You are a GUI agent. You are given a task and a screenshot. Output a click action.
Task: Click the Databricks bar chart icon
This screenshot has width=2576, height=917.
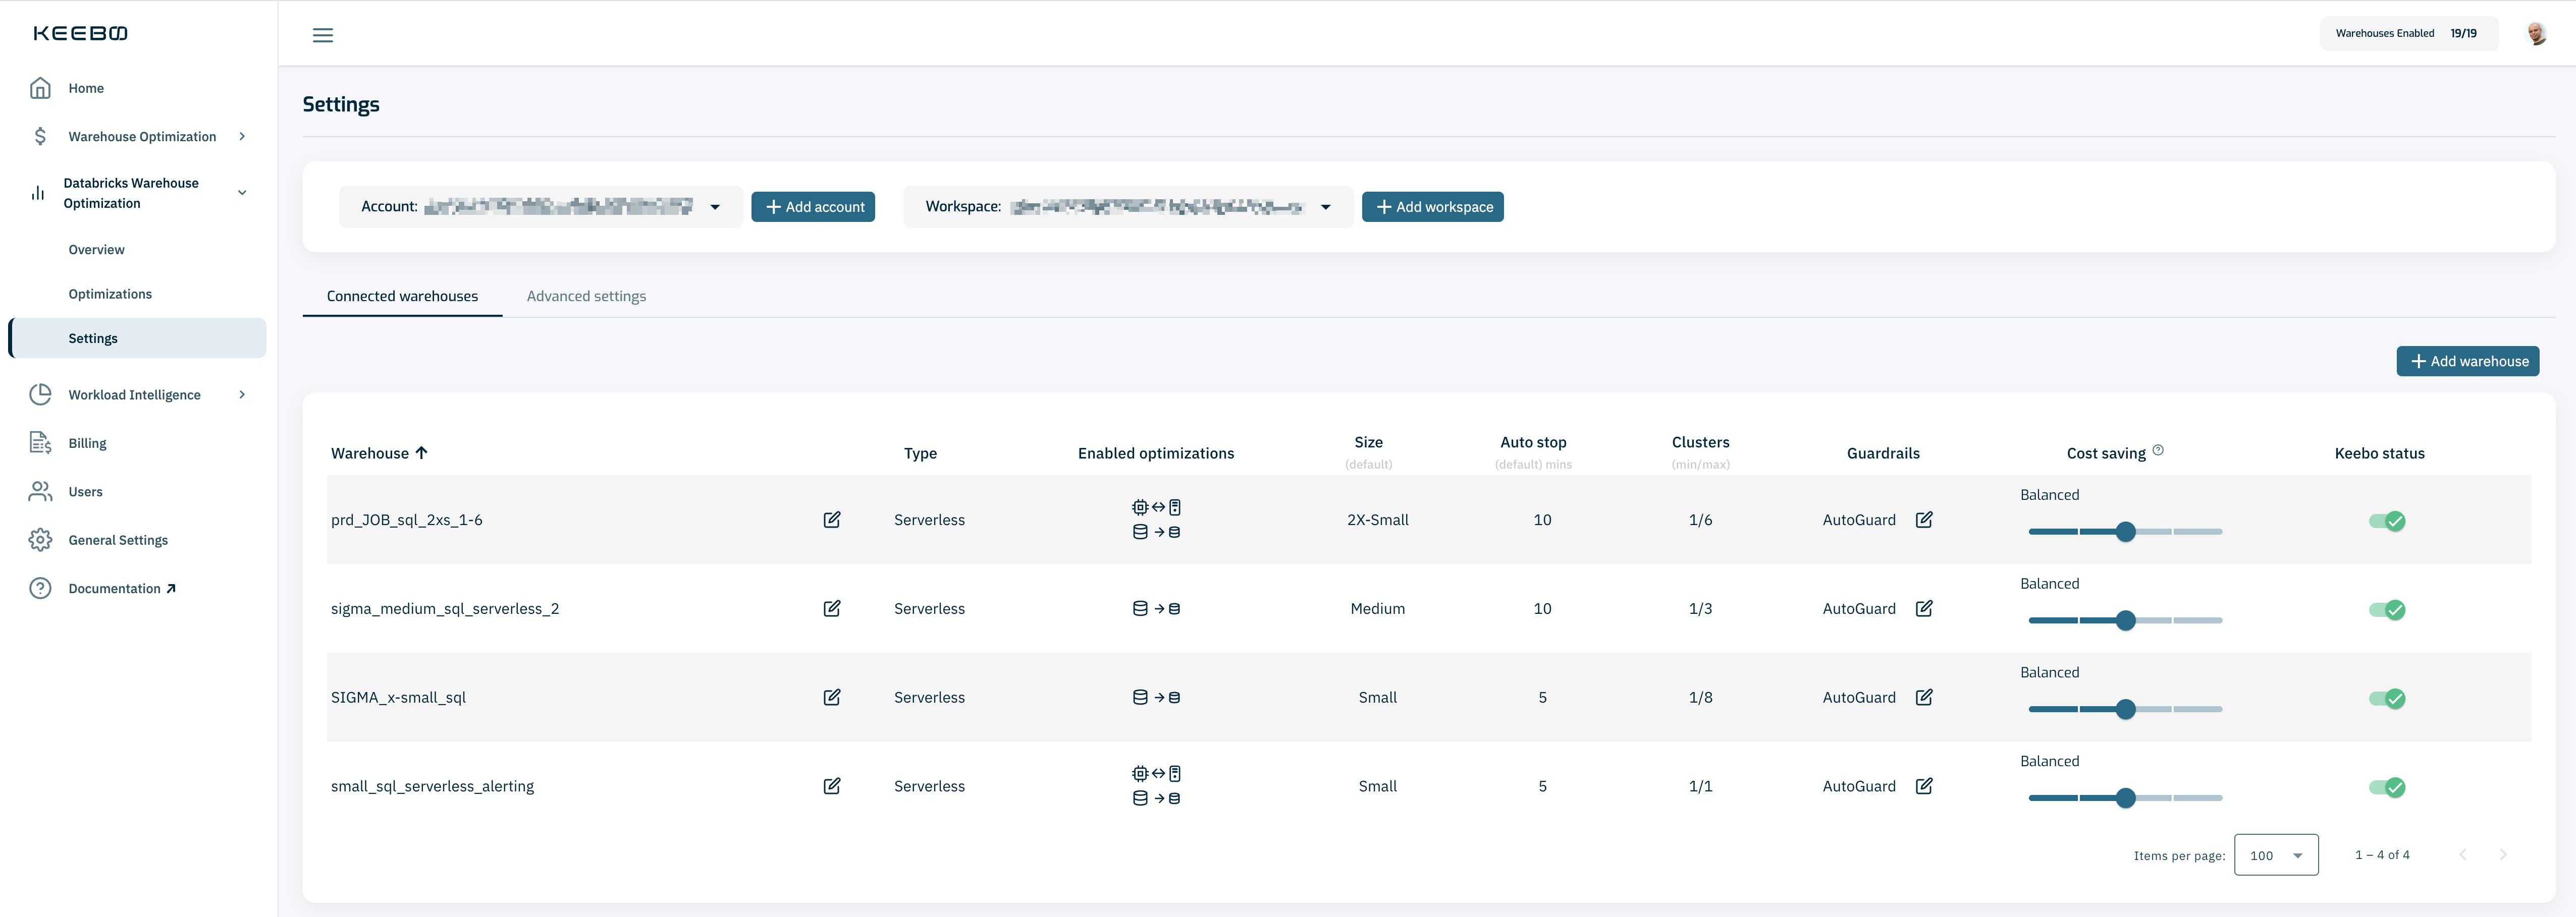point(38,193)
